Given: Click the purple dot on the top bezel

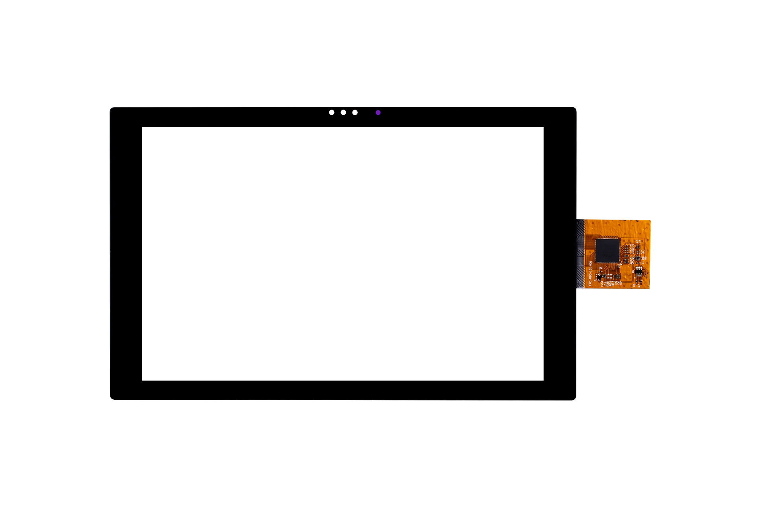Looking at the screenshot, I should 378,113.
